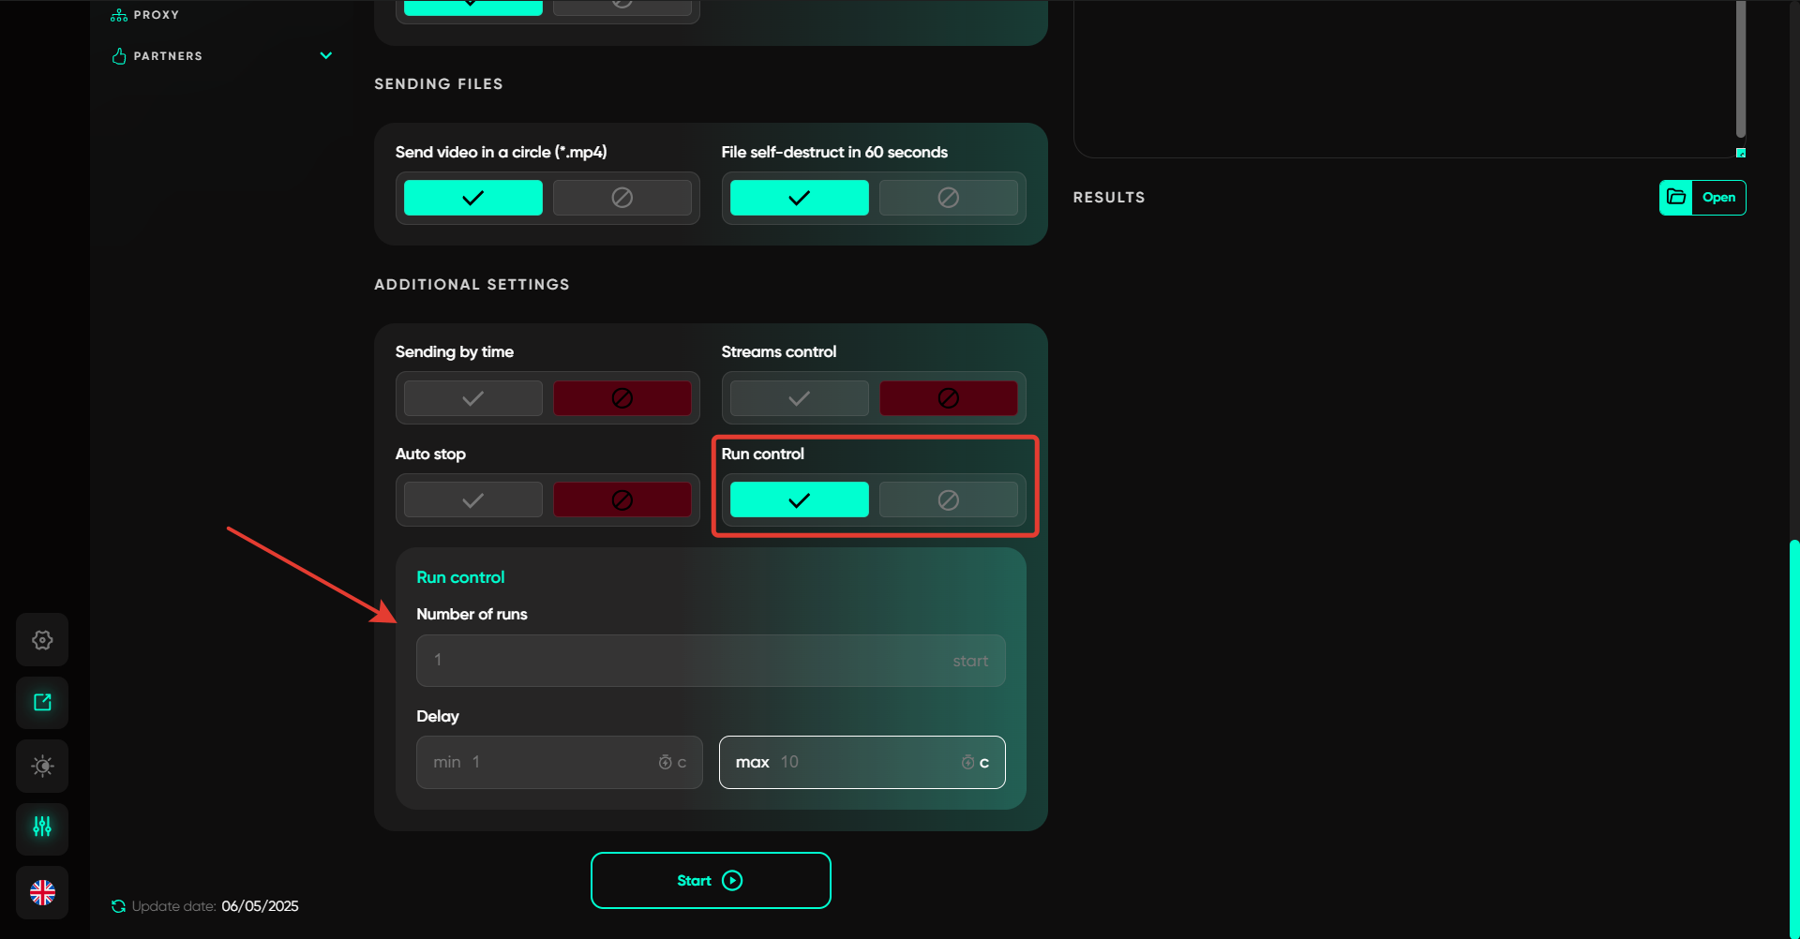Click the timer icon in min delay field

[665, 763]
